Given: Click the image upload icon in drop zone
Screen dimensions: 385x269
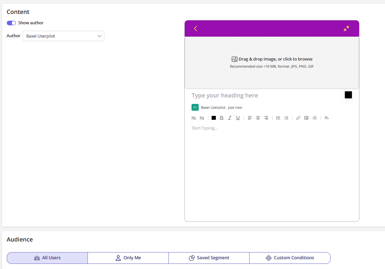Looking at the screenshot, I should pyautogui.click(x=235, y=59).
